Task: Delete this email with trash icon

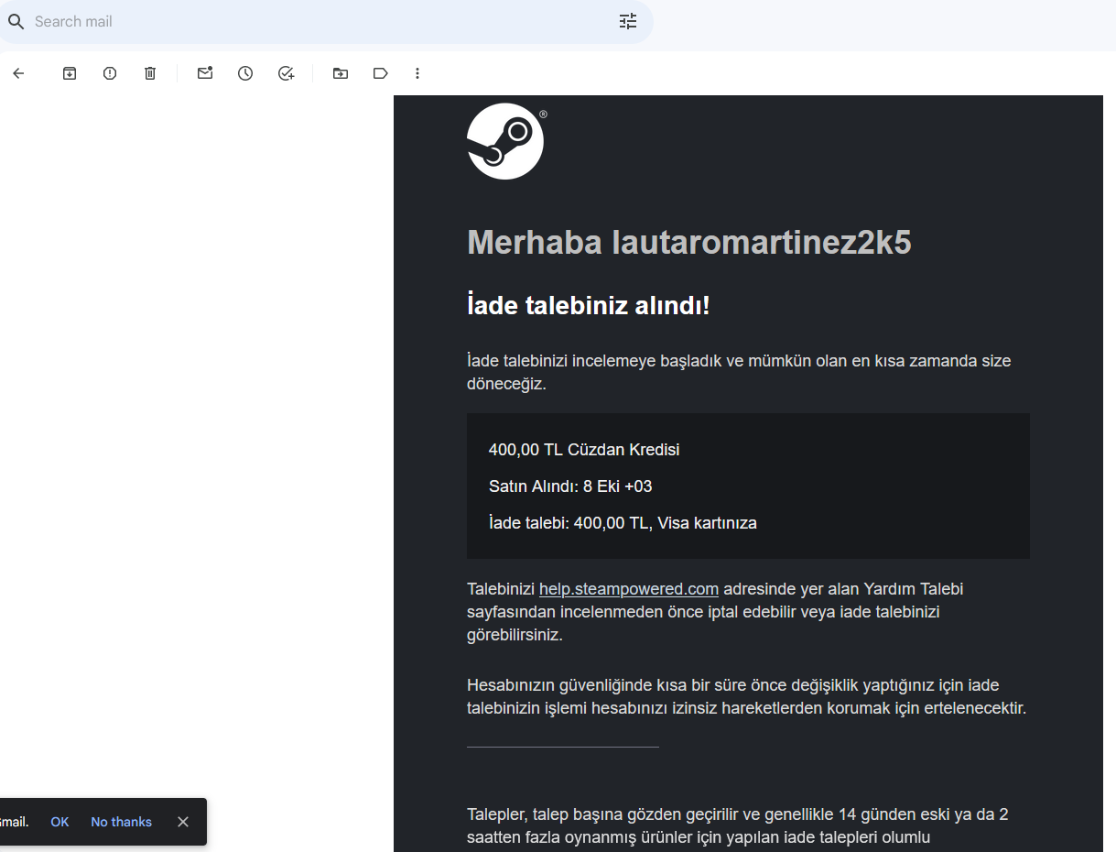Action: (150, 73)
